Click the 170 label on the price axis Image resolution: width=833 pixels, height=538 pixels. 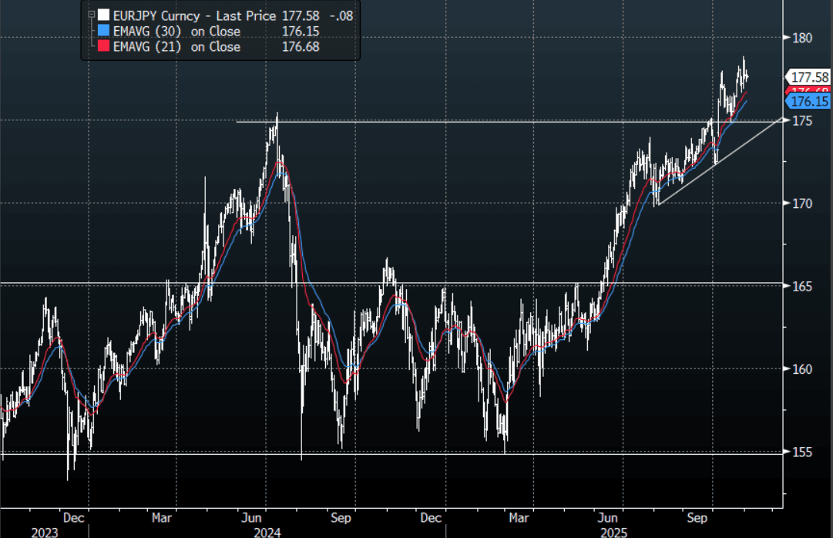point(801,203)
